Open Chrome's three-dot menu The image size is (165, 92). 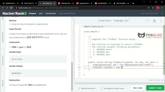[162, 8]
